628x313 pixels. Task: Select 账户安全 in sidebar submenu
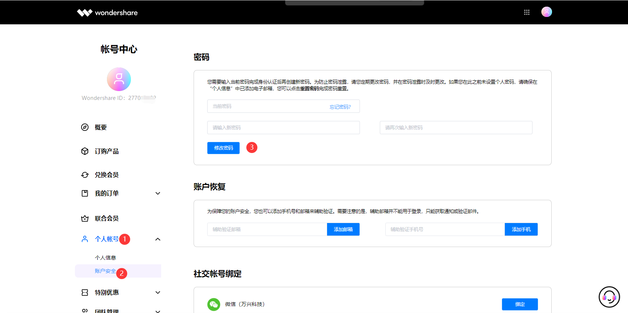click(105, 271)
